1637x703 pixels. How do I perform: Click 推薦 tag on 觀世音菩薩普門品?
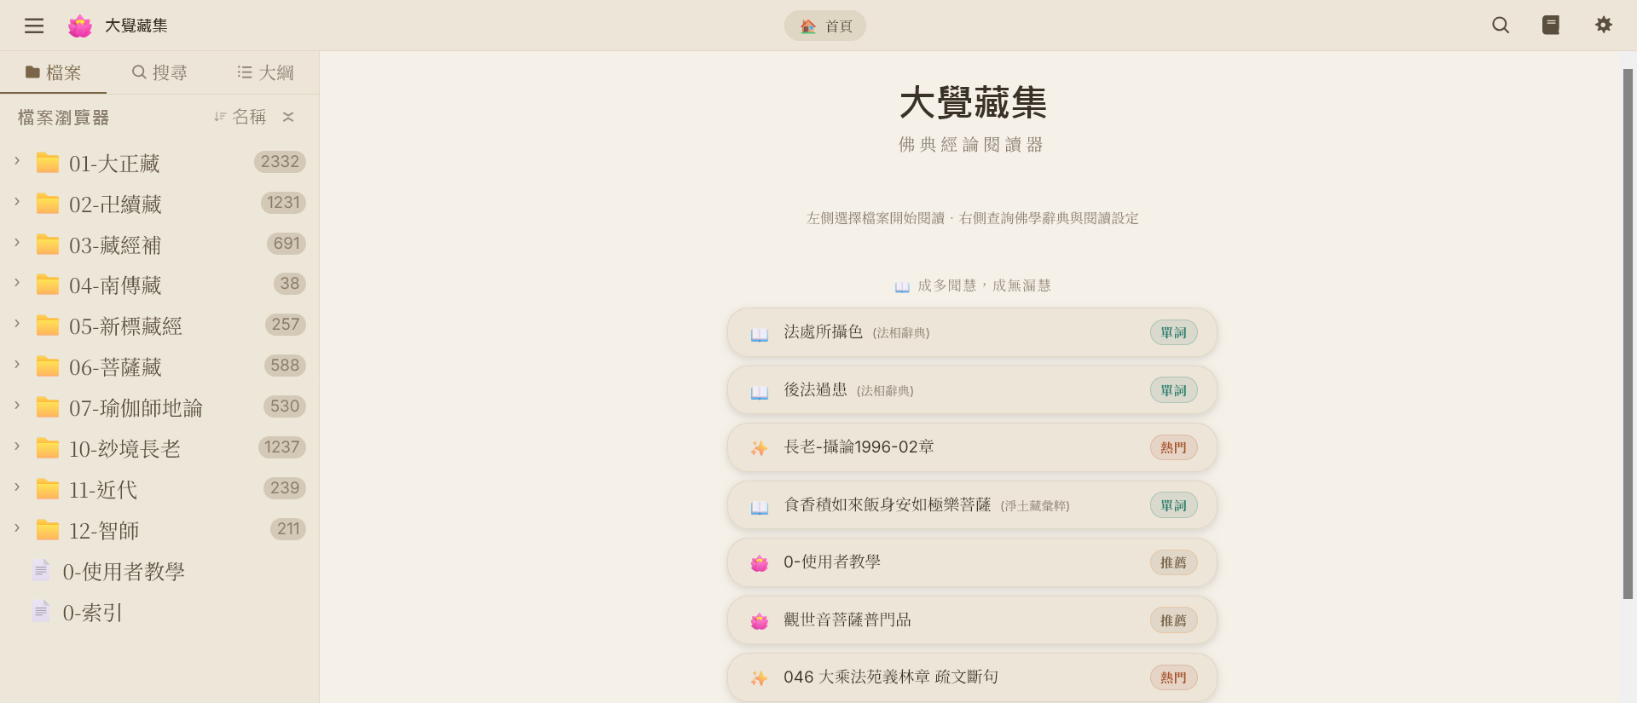[x=1173, y=620]
